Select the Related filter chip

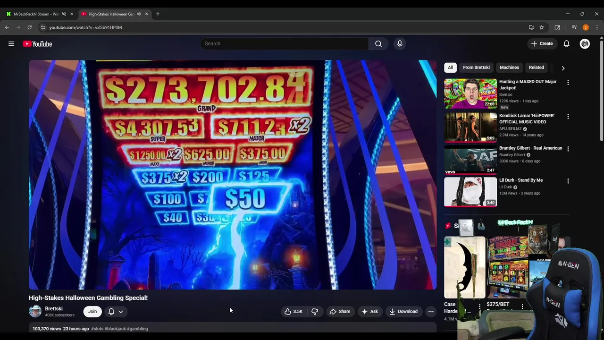(536, 68)
